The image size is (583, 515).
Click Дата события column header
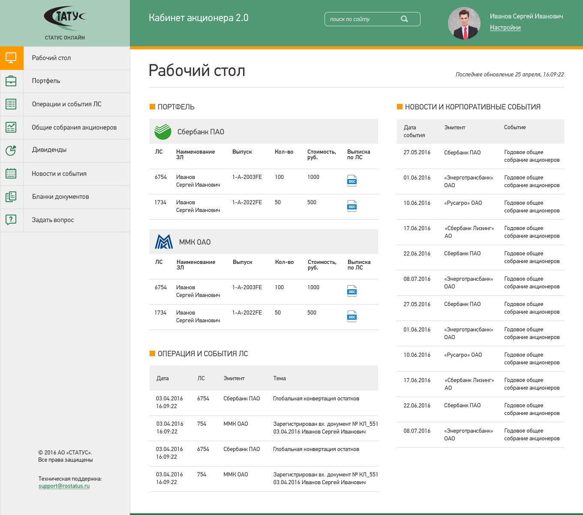pos(414,131)
